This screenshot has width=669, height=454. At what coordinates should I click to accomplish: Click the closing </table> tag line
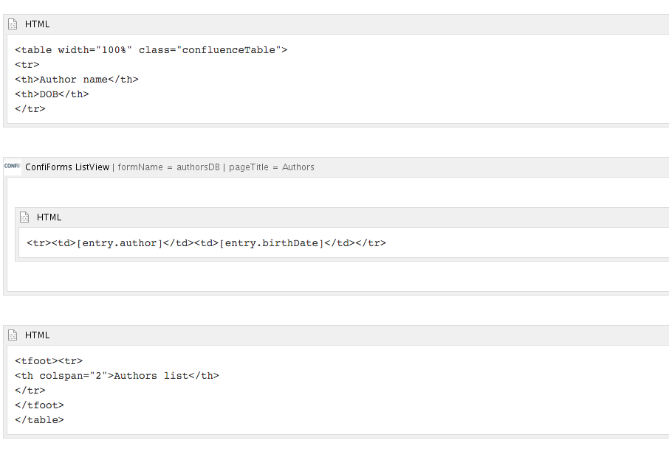(x=39, y=420)
